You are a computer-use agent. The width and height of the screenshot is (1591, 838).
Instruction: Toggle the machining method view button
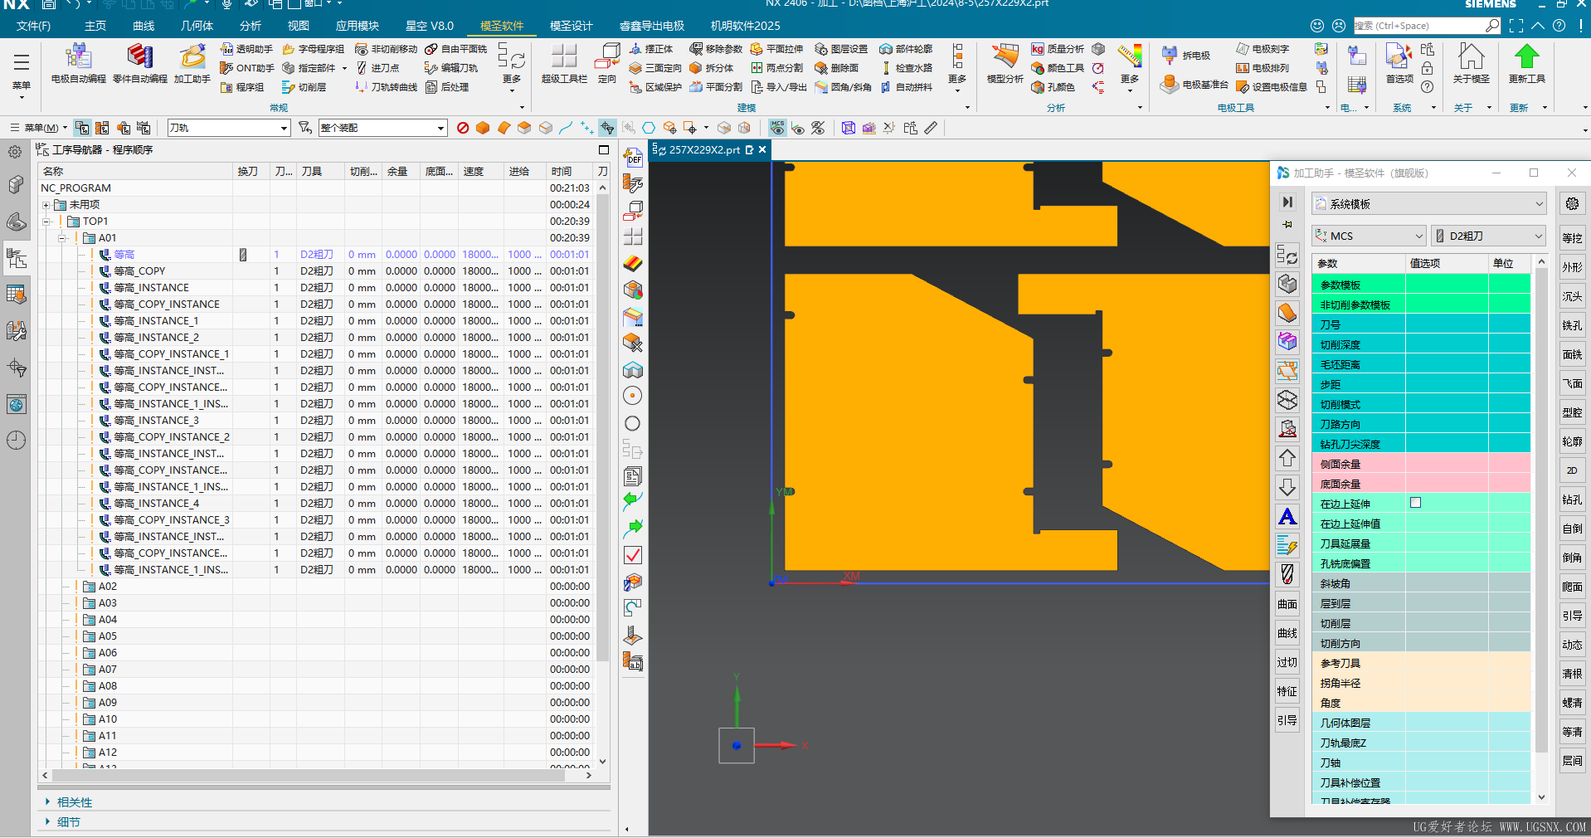(144, 128)
